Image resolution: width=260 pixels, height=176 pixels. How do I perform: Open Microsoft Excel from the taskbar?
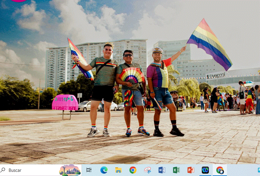point(176,170)
